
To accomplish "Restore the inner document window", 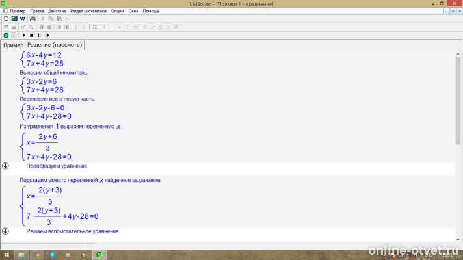I will pyautogui.click(x=453, y=11).
